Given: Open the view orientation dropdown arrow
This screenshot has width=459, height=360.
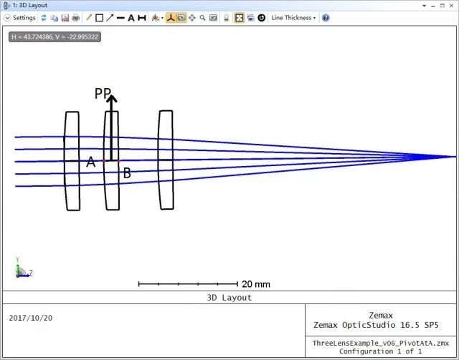Looking at the screenshot, I should pos(162,17).
